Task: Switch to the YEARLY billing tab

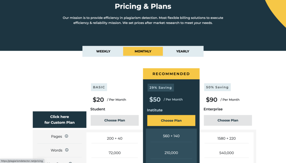Action: [x=183, y=51]
